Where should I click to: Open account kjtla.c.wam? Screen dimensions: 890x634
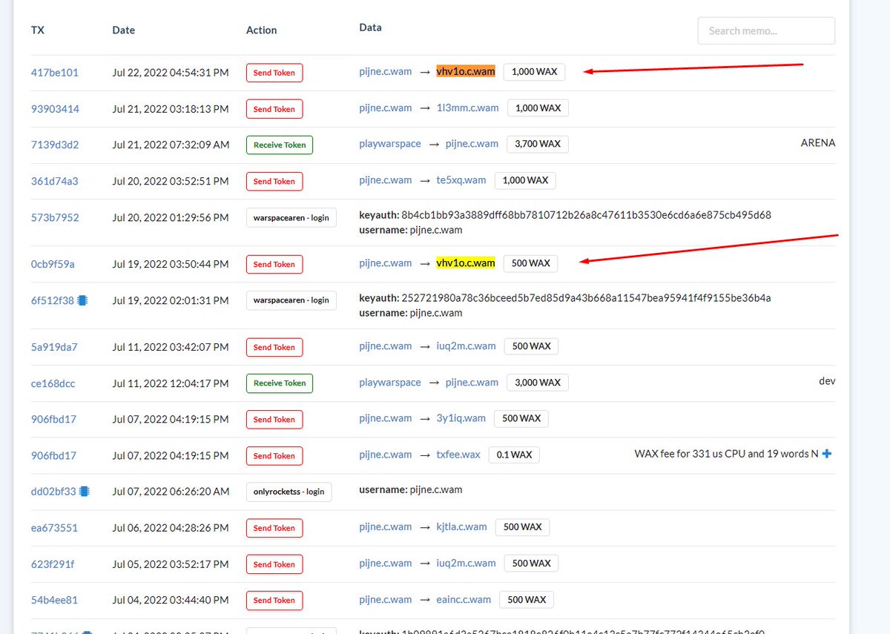(462, 526)
